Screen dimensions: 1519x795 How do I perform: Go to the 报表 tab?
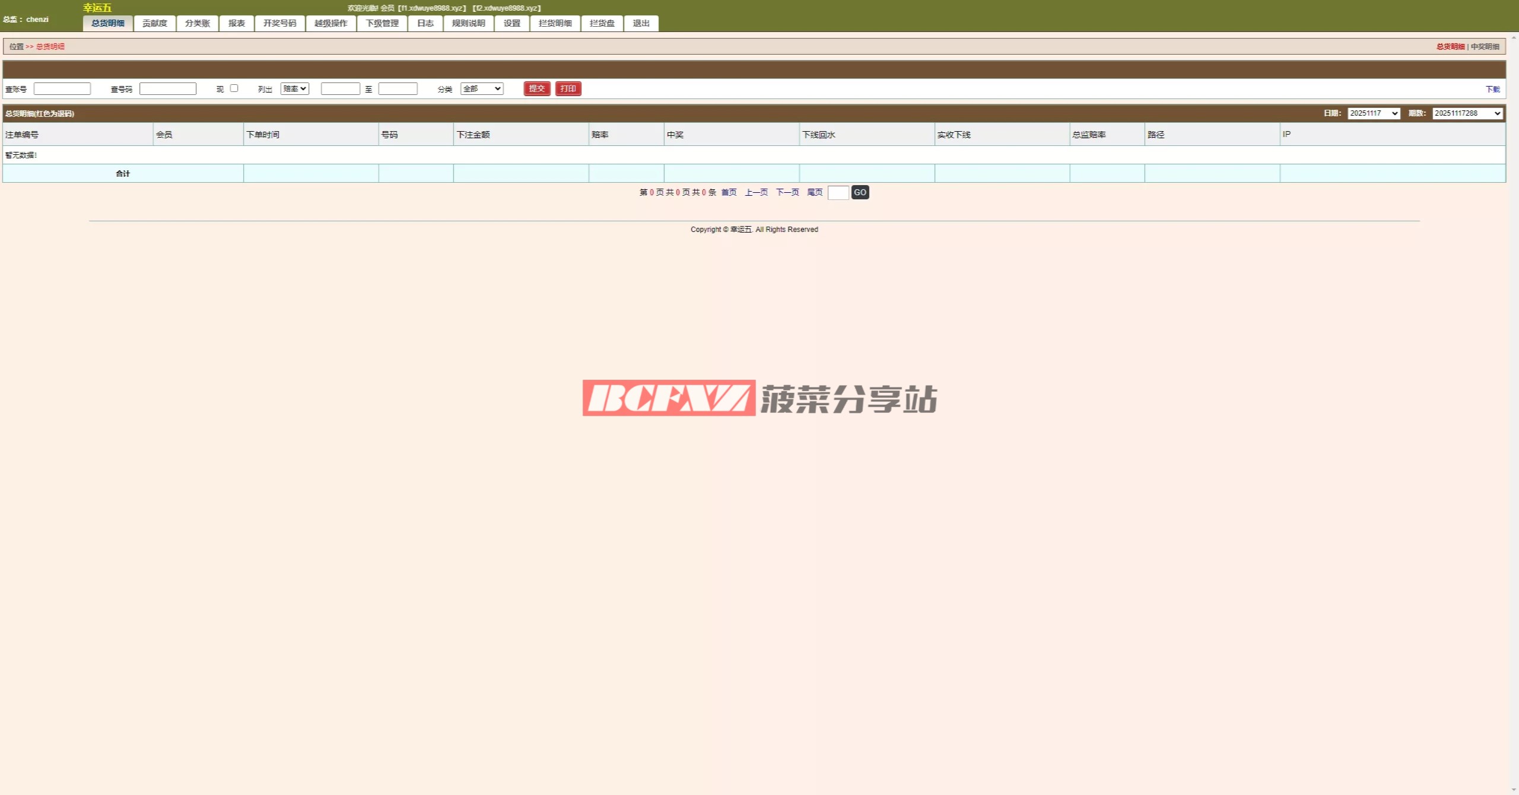tap(237, 23)
